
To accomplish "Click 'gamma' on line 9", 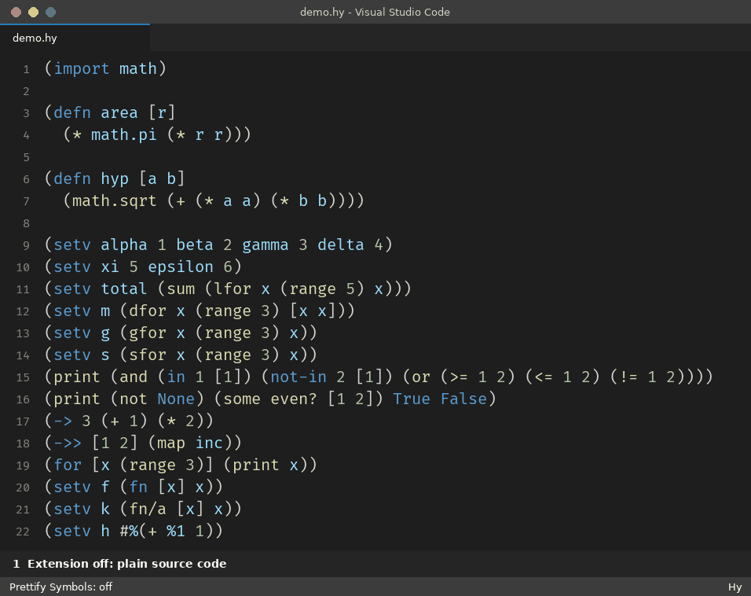I will click(266, 245).
